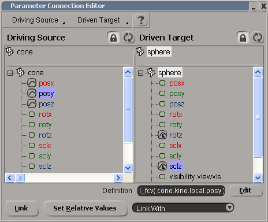Click the object icon beside top cone label
Image resolution: width=268 pixels, height=222 pixels.
[9, 51]
